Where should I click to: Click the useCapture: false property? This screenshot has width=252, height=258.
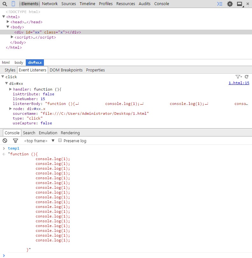coord(32,123)
